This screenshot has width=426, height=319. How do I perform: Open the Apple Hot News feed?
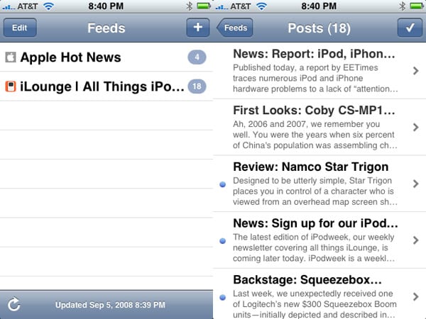(71, 57)
